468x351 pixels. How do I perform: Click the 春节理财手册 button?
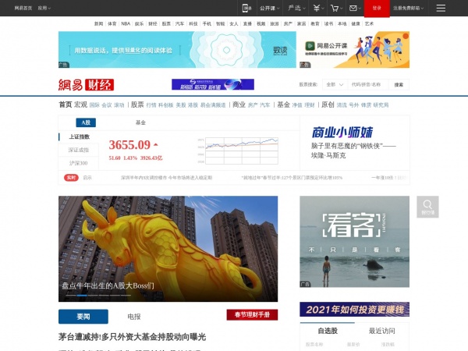252,314
